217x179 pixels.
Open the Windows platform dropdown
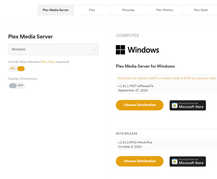[53, 49]
